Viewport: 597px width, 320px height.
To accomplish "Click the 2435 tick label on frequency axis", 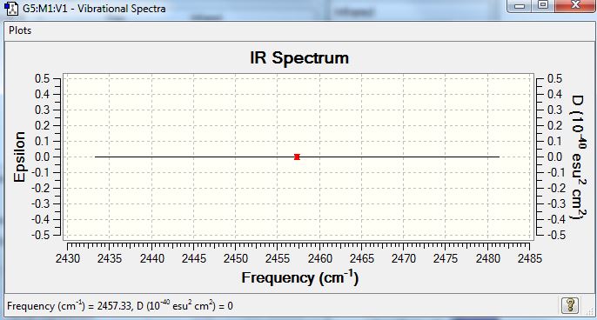I will (x=110, y=259).
